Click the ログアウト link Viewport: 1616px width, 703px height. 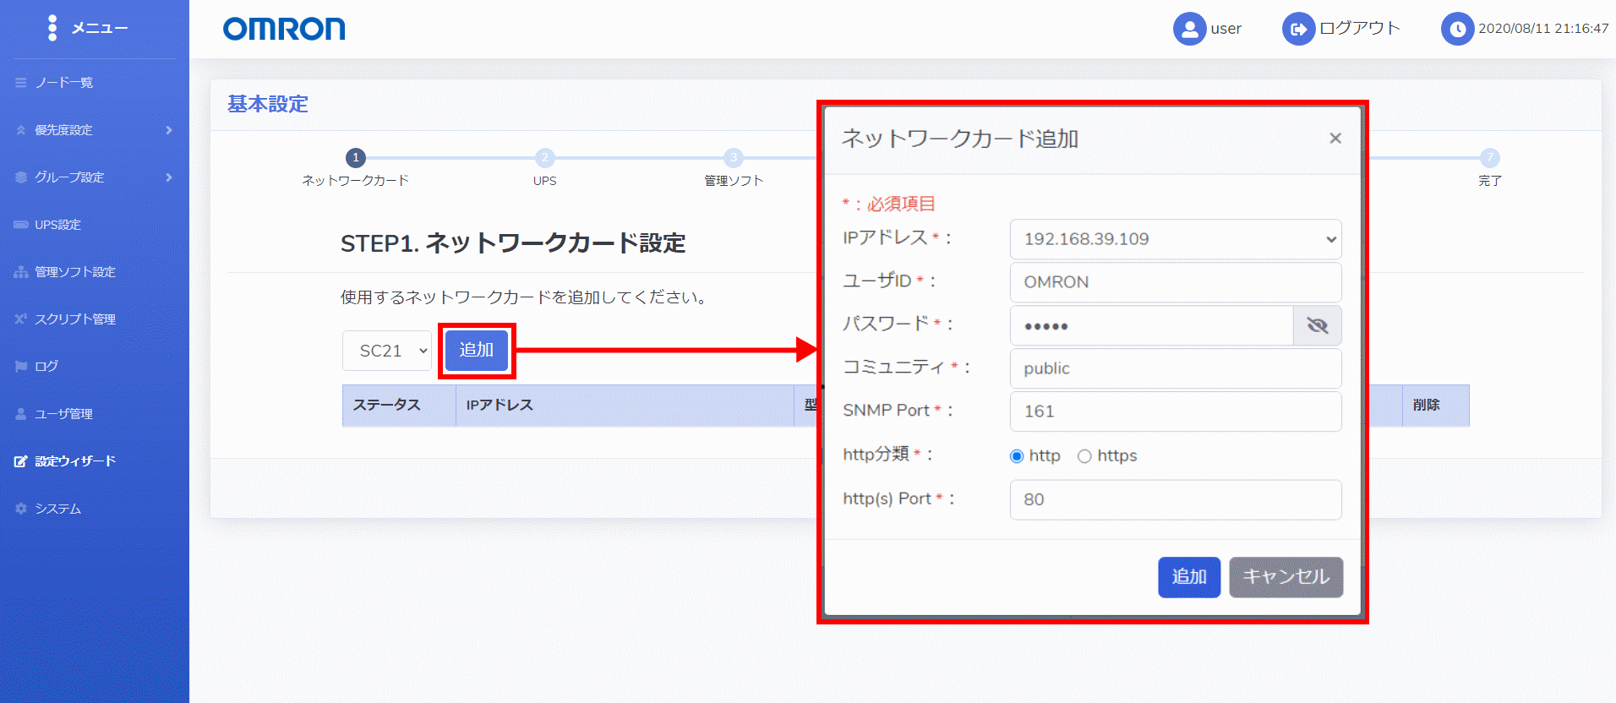pyautogui.click(x=1360, y=28)
